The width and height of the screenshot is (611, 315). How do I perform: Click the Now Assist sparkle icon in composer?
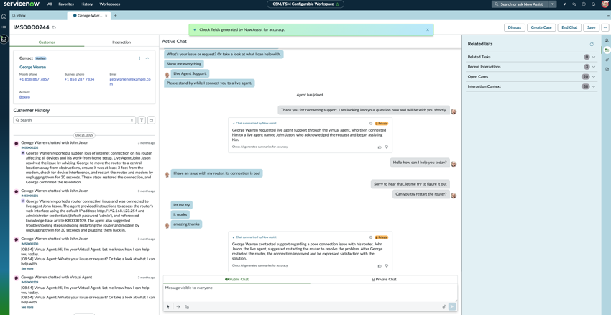coord(168,306)
